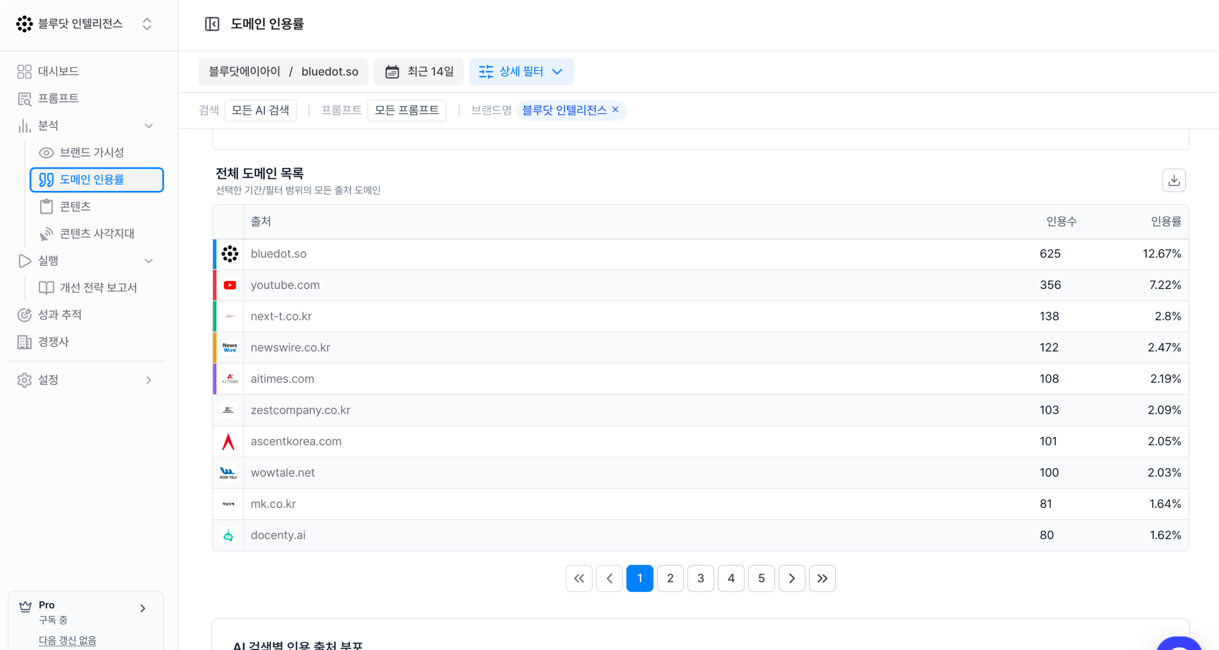Click the building icon beside 경쟁사

click(24, 342)
